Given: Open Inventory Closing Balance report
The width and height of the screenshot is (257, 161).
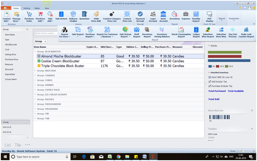Looking at the screenshot, I should 162,32.
